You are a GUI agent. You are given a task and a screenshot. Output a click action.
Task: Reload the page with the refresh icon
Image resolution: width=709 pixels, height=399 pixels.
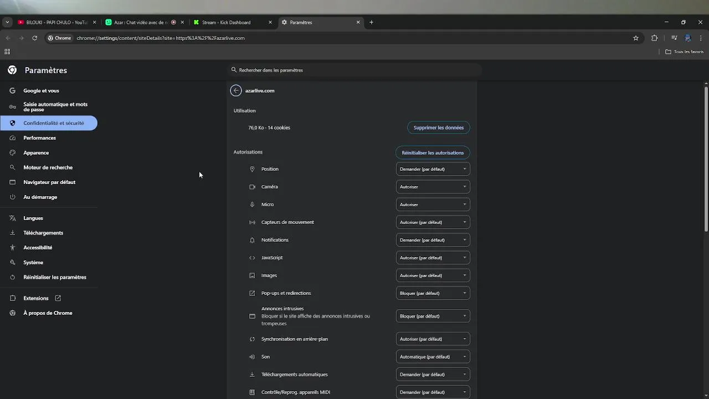coord(34,38)
